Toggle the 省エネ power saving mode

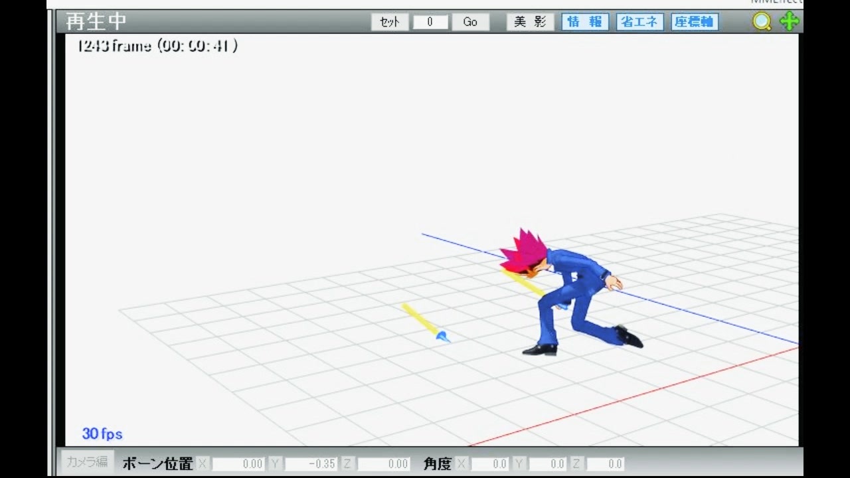[x=640, y=22]
